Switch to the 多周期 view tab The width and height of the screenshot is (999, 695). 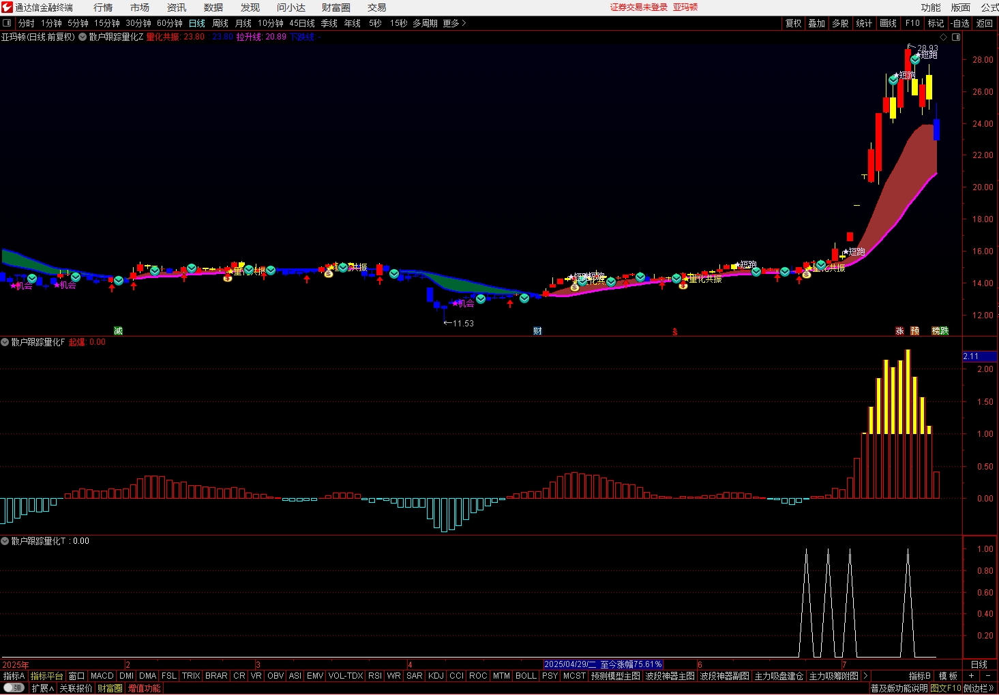425,23
